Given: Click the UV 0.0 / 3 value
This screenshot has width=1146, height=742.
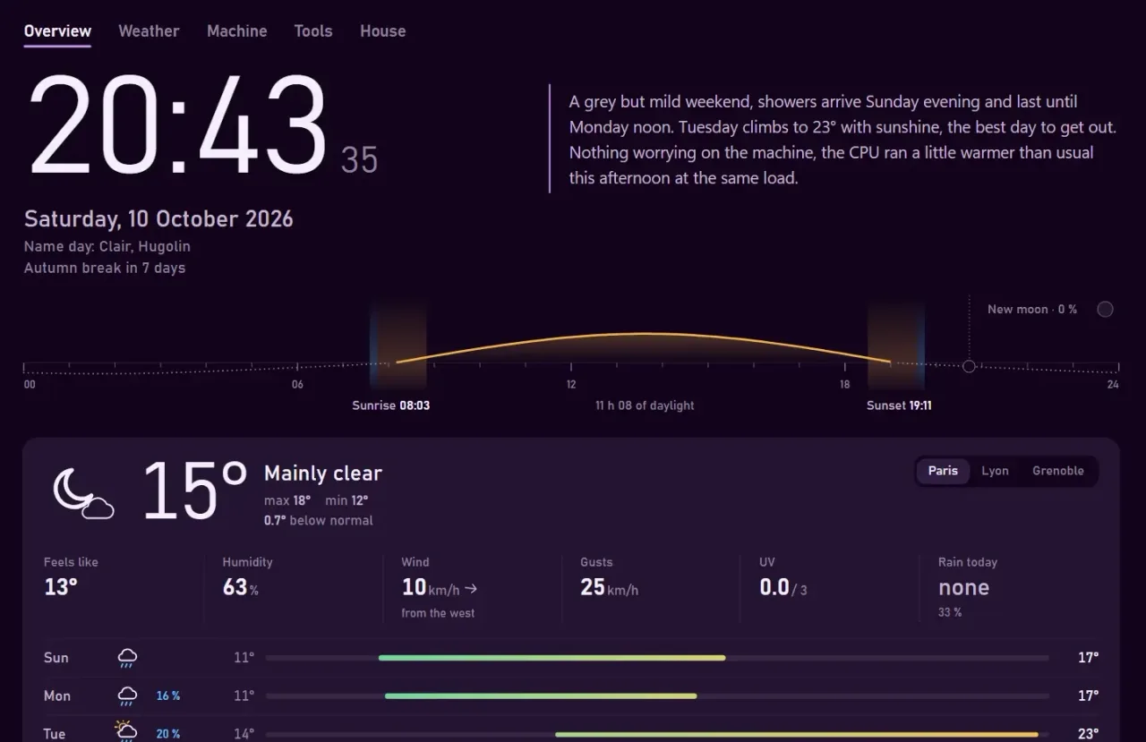Looking at the screenshot, I should point(783,588).
